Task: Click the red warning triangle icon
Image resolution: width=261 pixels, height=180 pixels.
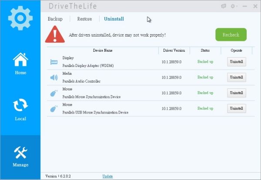Action: 55,34
